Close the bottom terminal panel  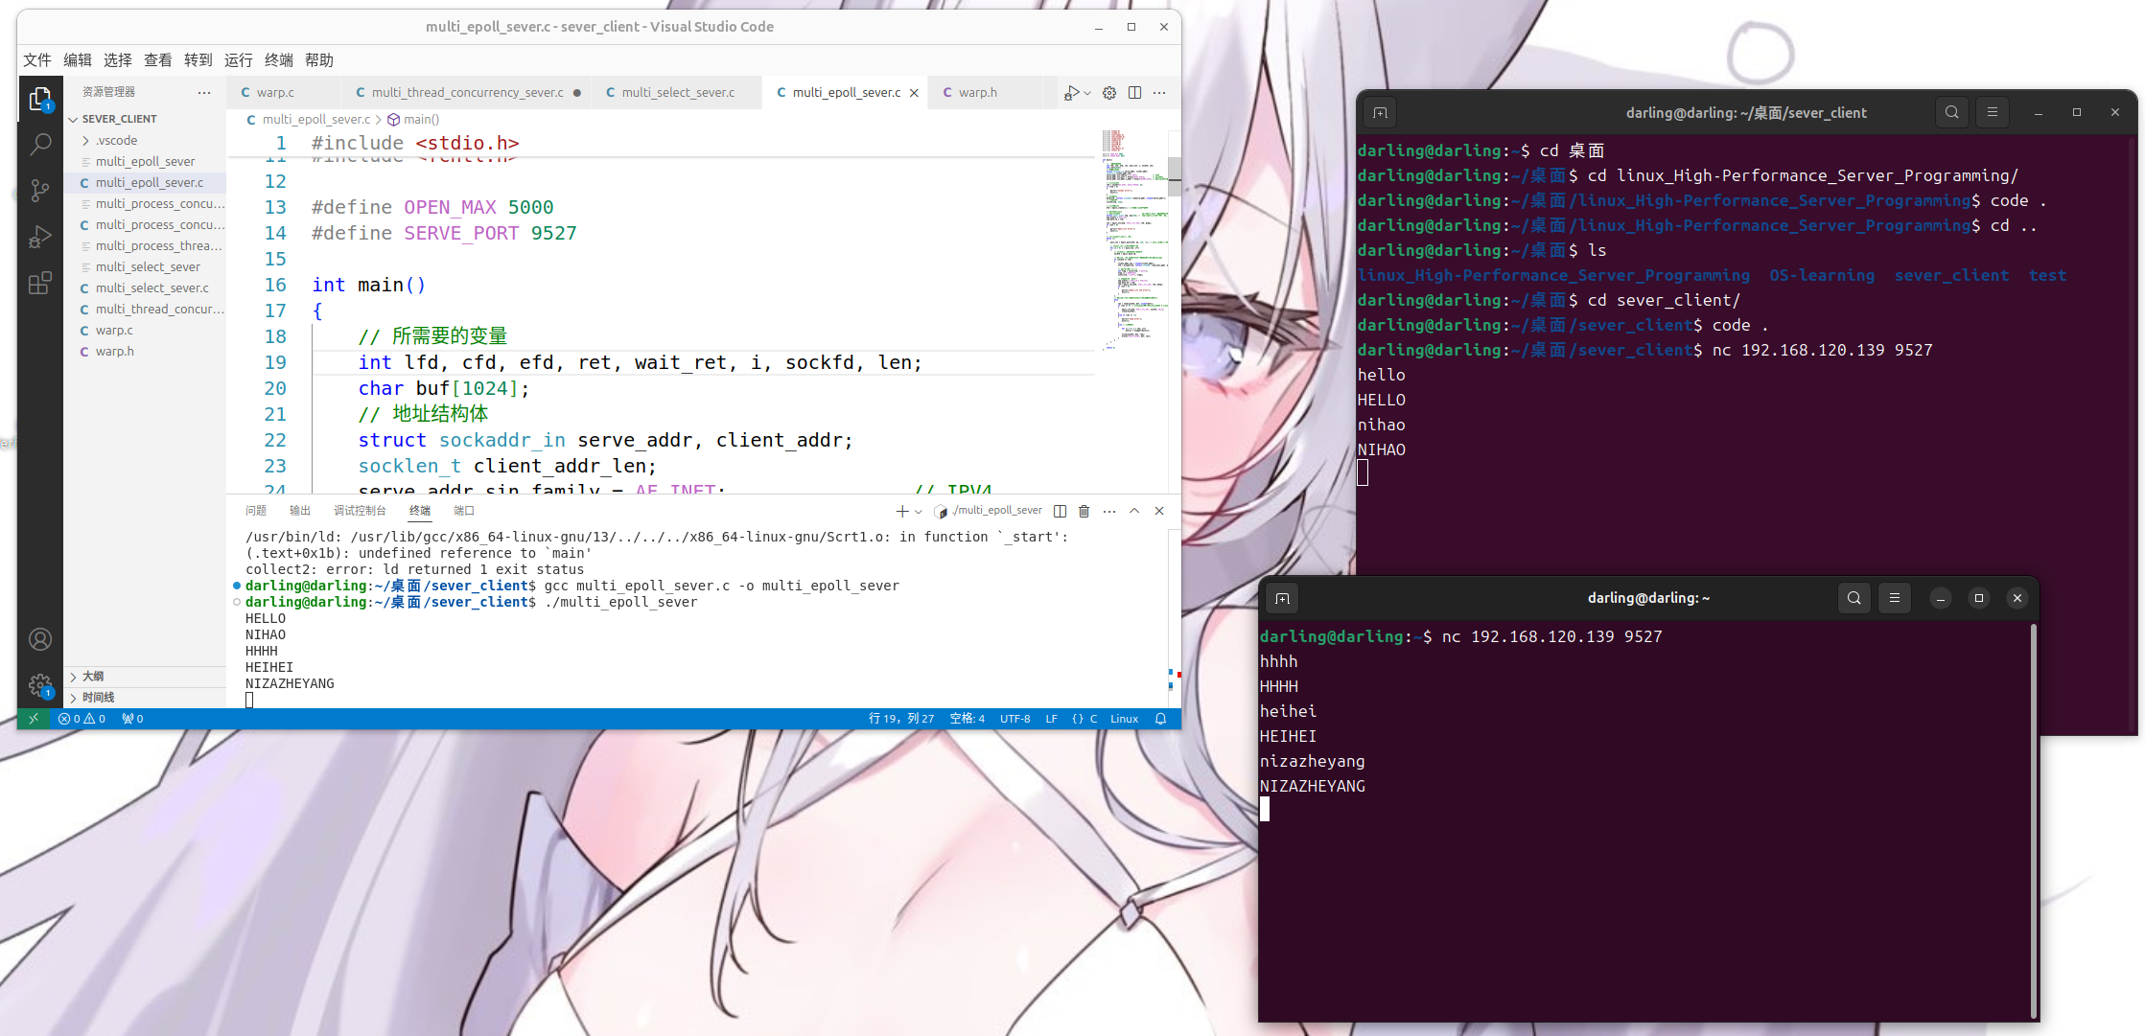(x=1159, y=511)
